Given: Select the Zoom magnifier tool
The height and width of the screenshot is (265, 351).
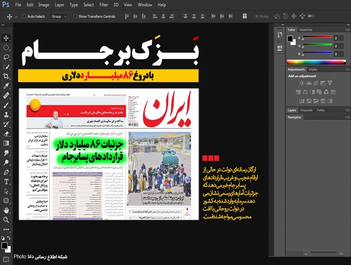Looking at the screenshot, I should [x=6, y=220].
